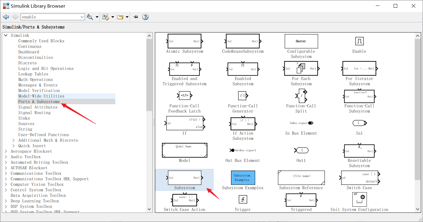This screenshot has height=222, width=423.
Task: Expand the Aerospace Blockset node
Action: tap(6, 151)
